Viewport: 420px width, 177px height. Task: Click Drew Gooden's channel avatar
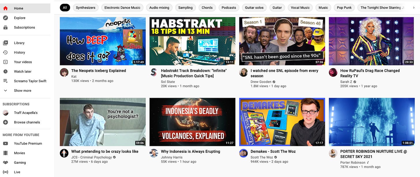click(243, 72)
